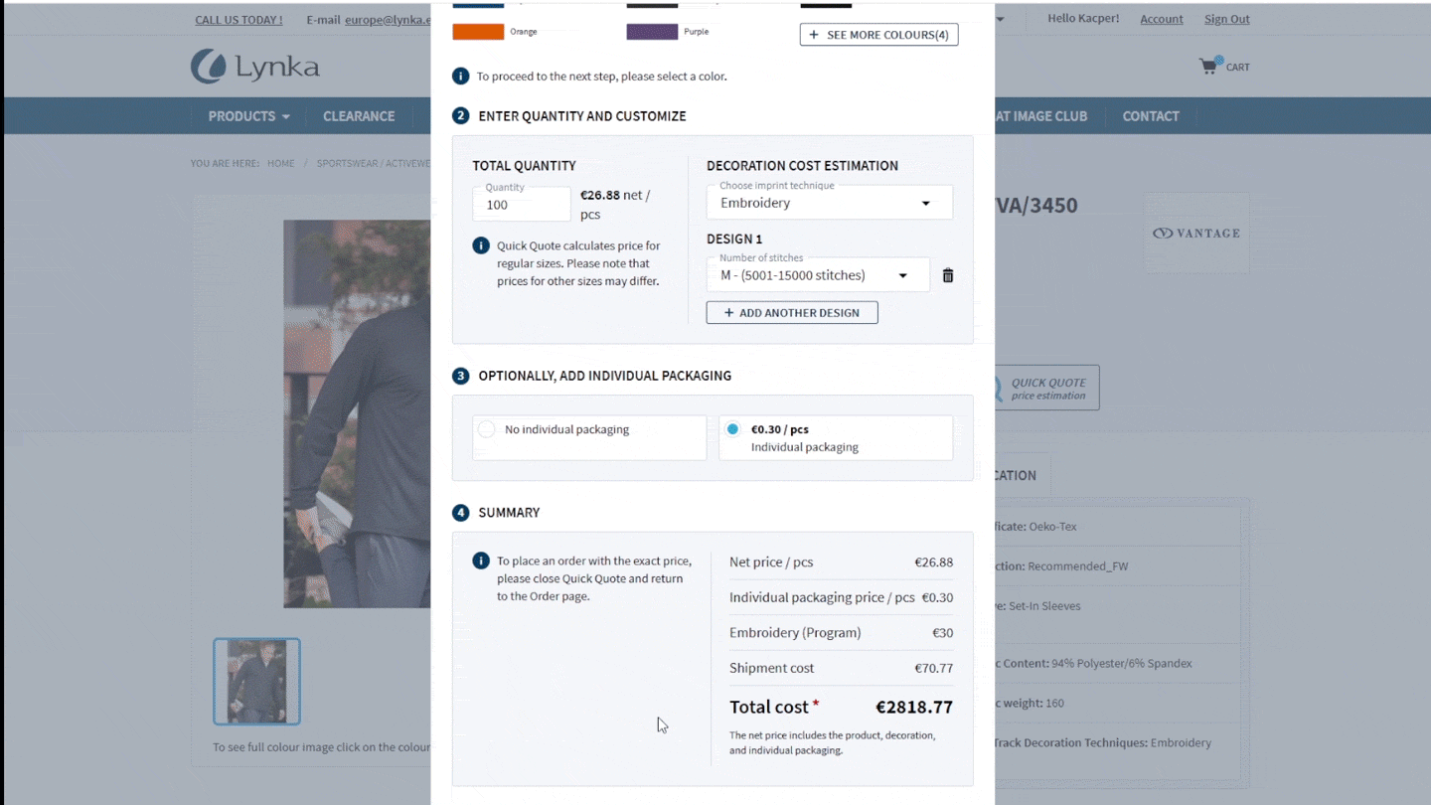
Task: Click the Vantage brand logo
Action: click(1195, 234)
